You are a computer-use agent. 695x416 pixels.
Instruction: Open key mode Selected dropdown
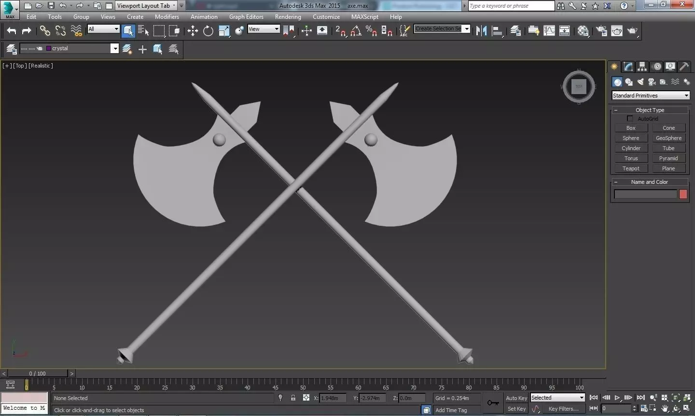pos(557,398)
